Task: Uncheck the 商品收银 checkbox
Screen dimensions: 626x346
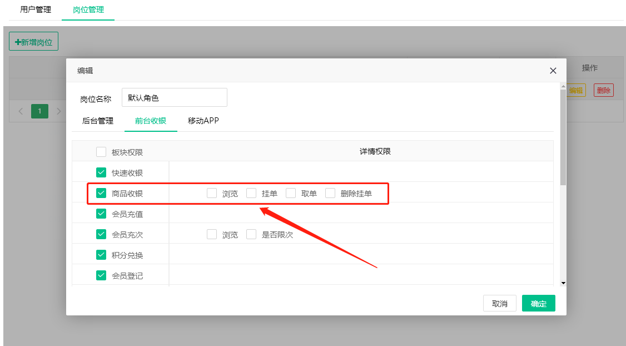Action: coord(101,193)
